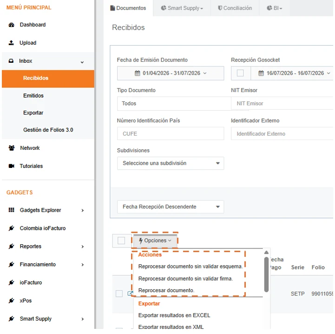Click the options menu scroll-up arrow

coord(266,253)
